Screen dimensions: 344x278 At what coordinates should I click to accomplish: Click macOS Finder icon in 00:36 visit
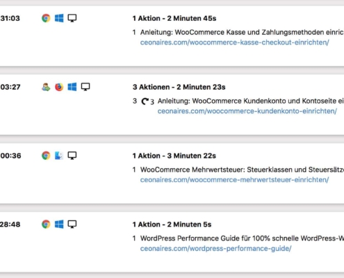point(59,156)
